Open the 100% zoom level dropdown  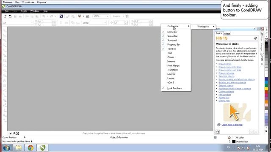click(107, 16)
